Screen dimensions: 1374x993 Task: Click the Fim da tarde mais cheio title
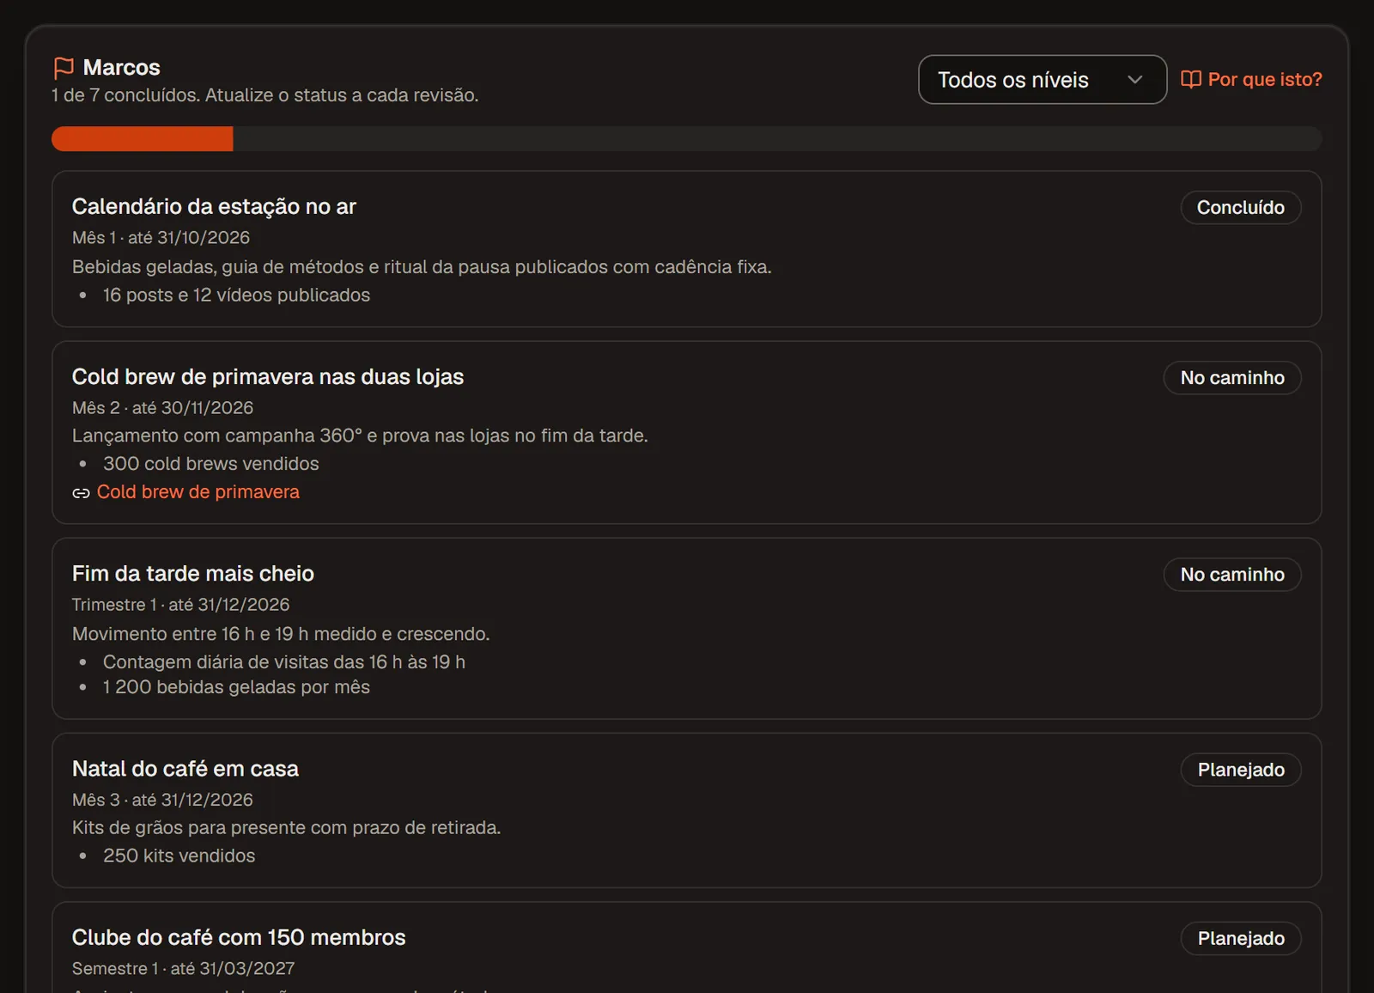[193, 574]
